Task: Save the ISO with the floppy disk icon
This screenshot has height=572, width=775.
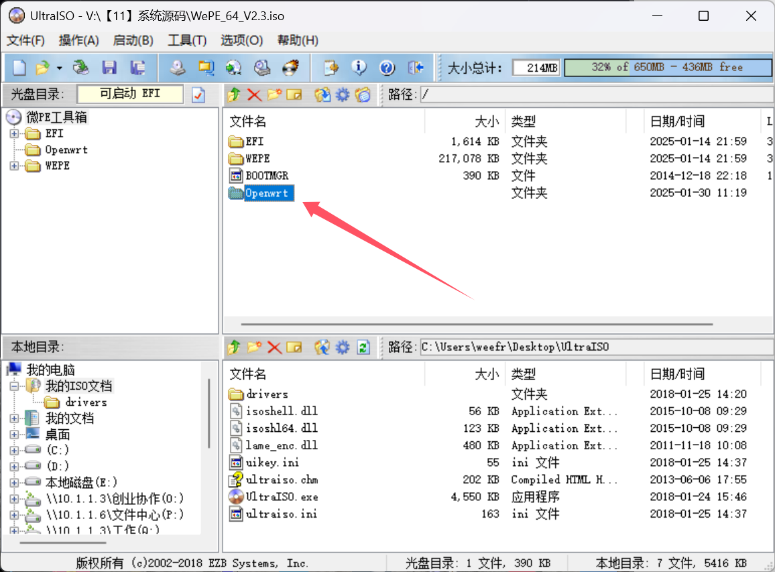Action: click(x=109, y=67)
